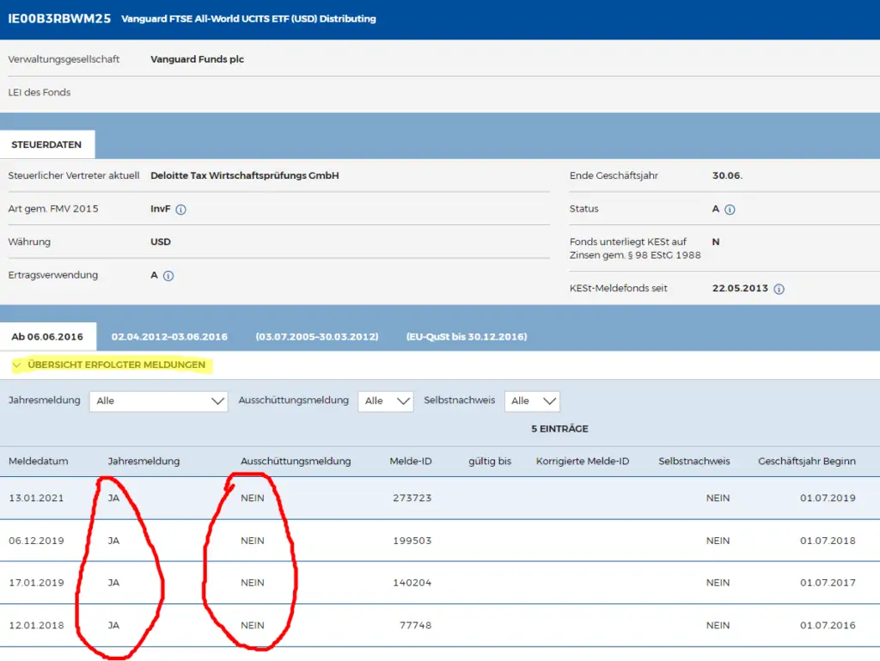Click the Melde-ID column header
Viewport: 880px width, 661px height.
click(x=410, y=462)
